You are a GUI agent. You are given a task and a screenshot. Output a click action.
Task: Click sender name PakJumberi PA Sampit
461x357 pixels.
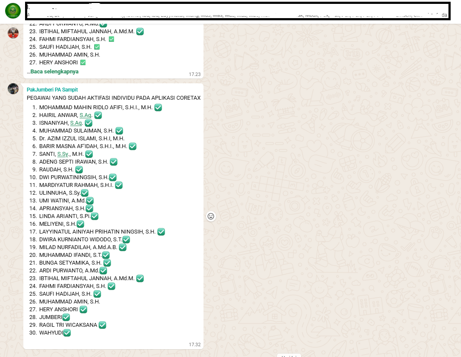pos(52,90)
